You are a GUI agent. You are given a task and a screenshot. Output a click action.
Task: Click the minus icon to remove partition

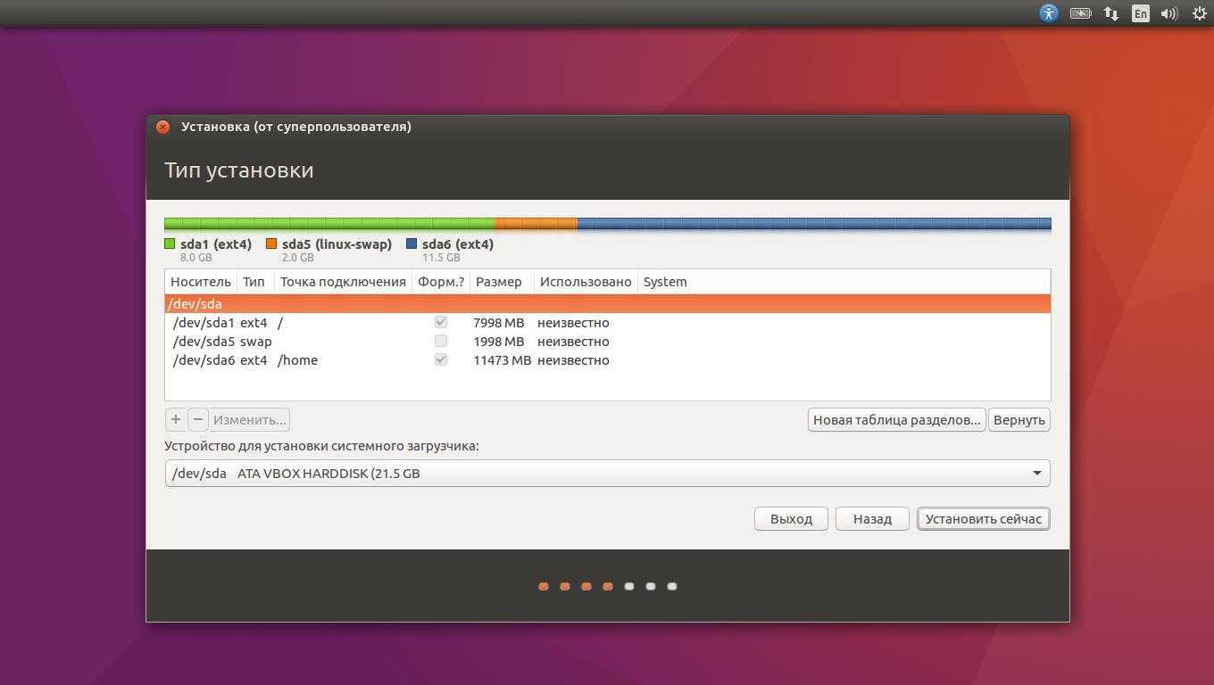198,419
